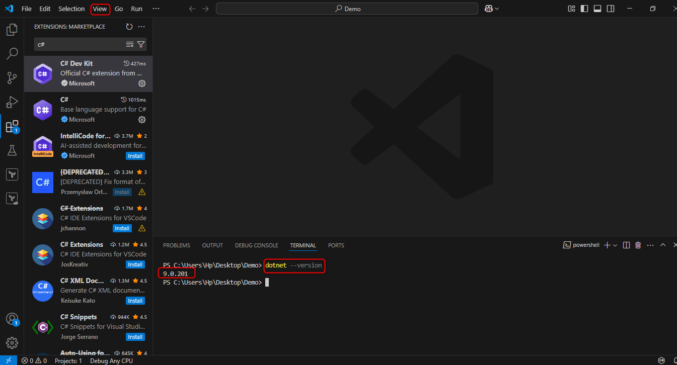The image size is (677, 365).
Task: Install the deprecated extension by Przemysław
Action: (122, 192)
